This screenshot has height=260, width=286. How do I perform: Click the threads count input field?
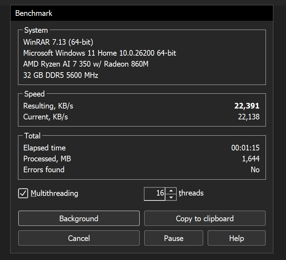coord(155,193)
